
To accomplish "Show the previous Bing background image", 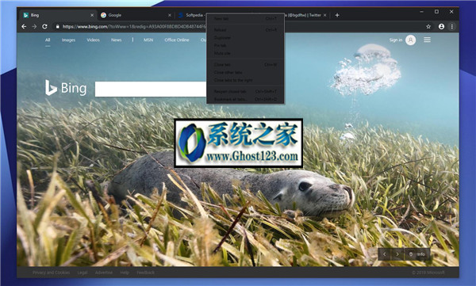I will click(384, 254).
